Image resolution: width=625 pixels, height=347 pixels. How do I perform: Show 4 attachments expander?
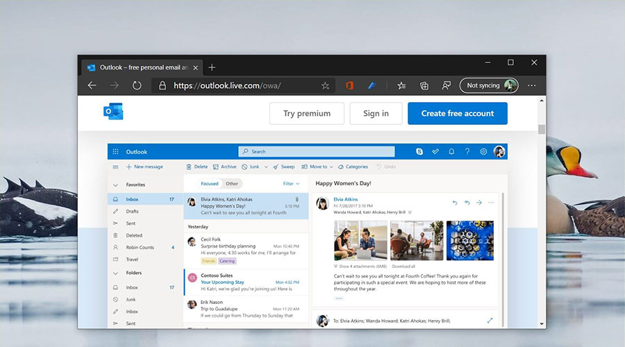360,266
